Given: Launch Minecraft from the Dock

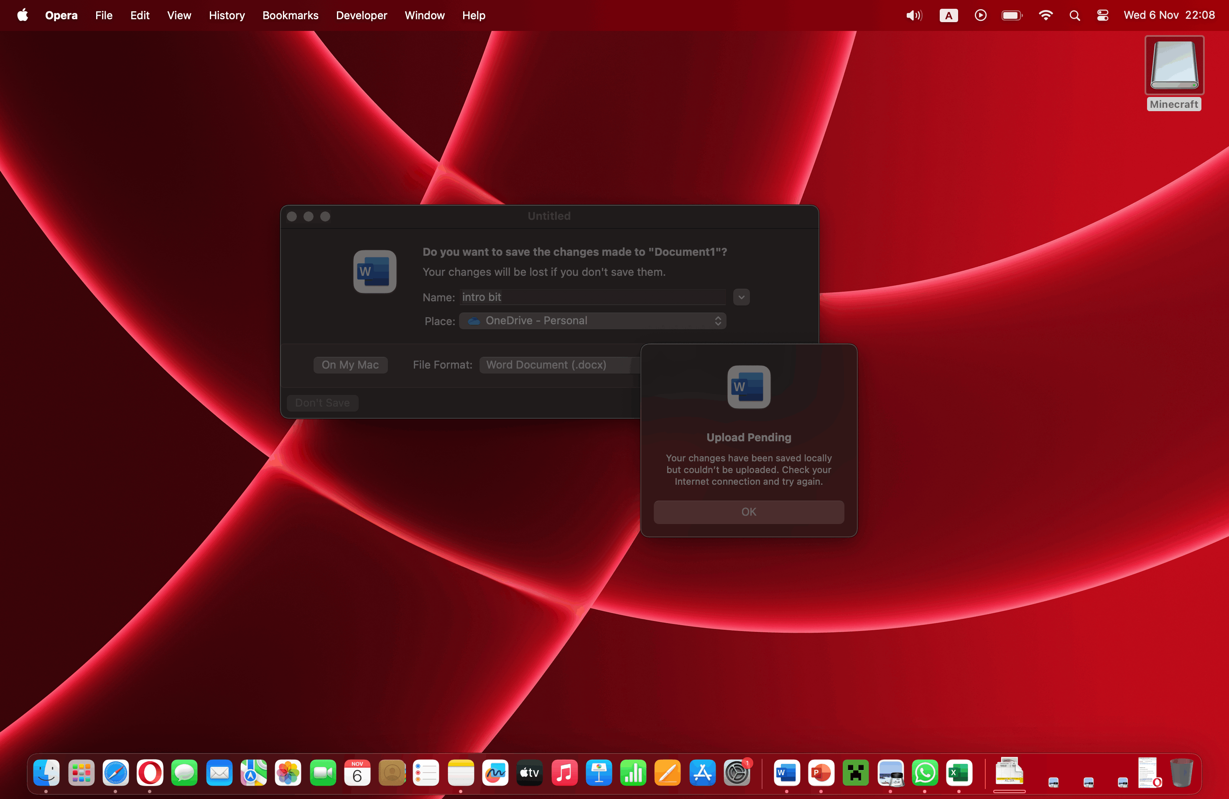Looking at the screenshot, I should 855,773.
